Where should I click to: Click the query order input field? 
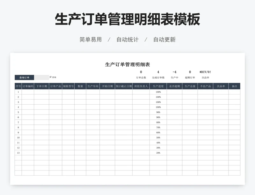point(41,77)
